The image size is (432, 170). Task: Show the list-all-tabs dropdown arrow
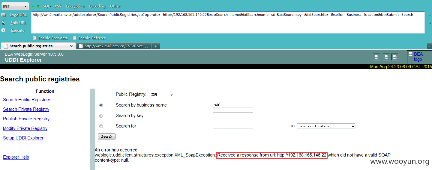[x=429, y=46]
